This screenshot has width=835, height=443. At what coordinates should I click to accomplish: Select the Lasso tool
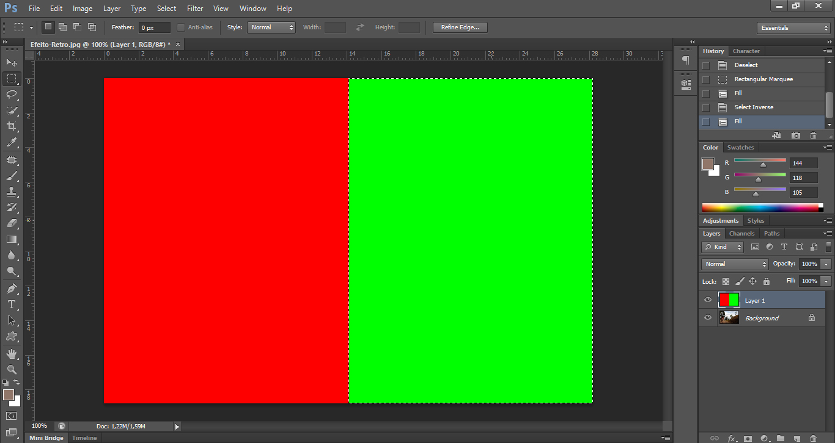coord(12,94)
